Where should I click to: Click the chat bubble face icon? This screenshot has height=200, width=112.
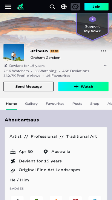point(75,7)
